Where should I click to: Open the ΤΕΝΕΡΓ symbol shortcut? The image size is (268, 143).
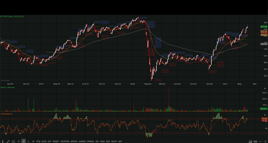coord(56,141)
